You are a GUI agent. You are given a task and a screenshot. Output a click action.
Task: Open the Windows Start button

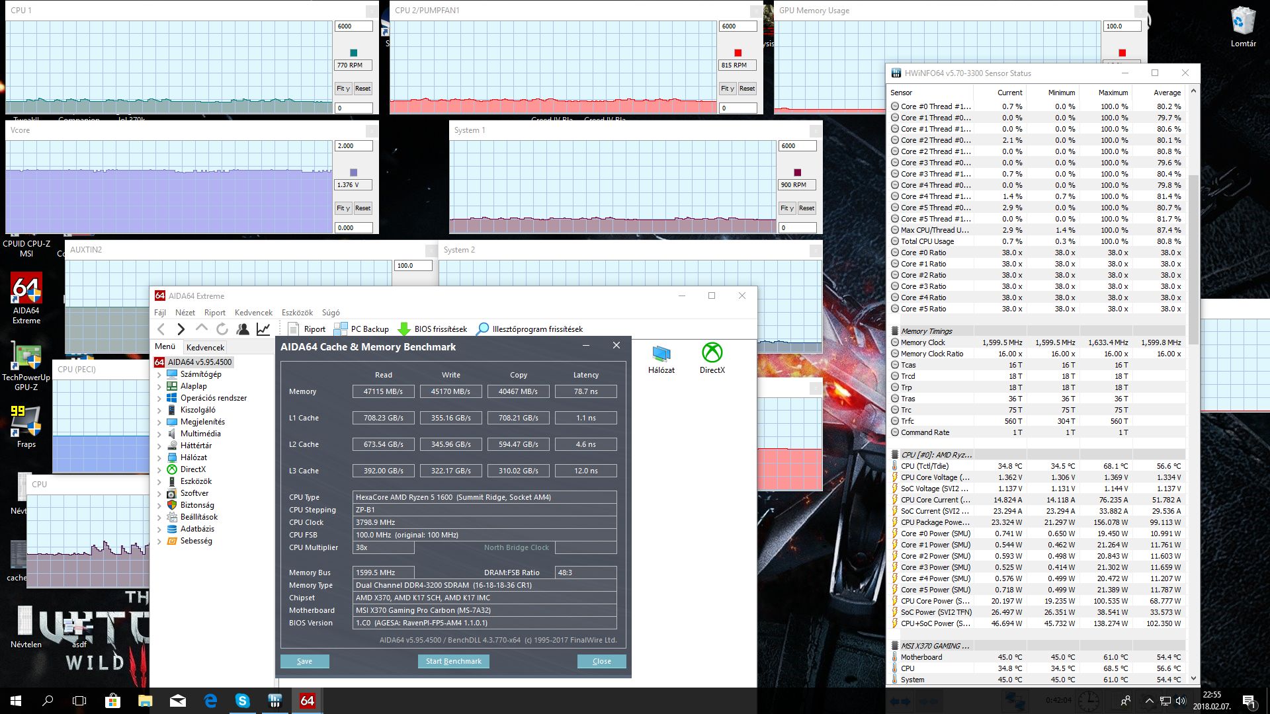coord(16,701)
